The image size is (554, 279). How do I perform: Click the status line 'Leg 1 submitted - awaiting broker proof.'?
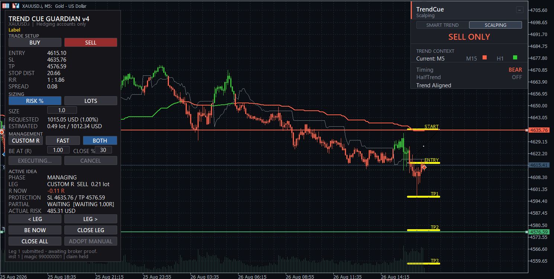tap(53, 251)
